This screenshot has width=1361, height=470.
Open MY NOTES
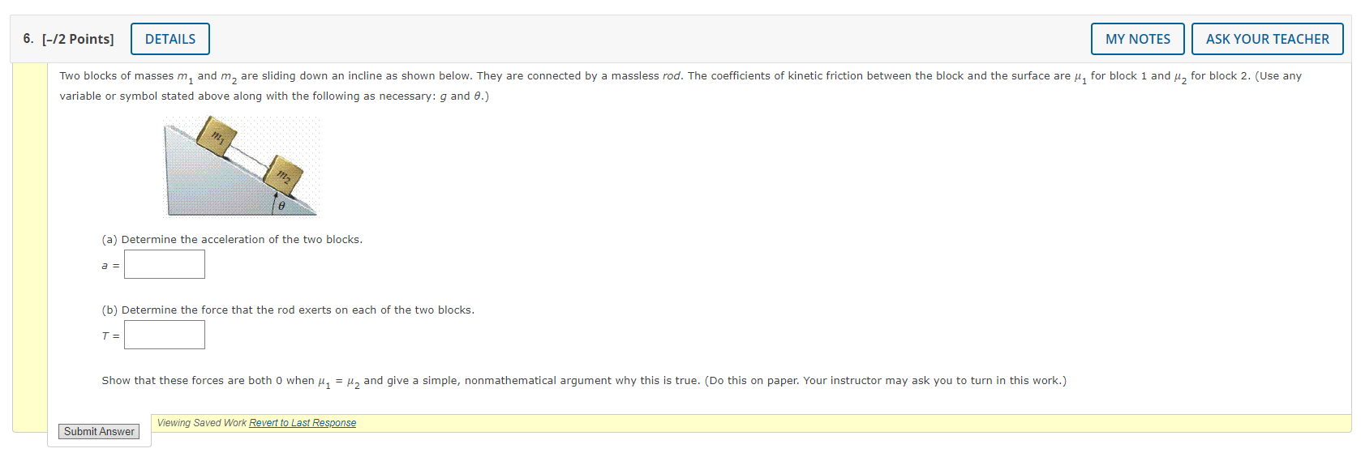click(x=1137, y=38)
